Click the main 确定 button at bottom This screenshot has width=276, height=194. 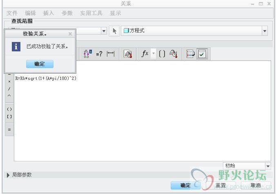(x=185, y=185)
